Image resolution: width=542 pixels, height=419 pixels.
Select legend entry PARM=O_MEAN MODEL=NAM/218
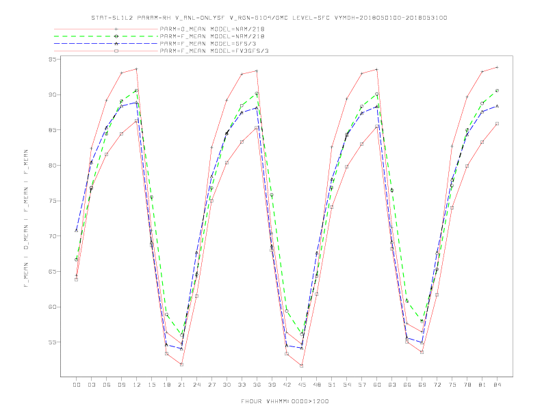(212, 29)
